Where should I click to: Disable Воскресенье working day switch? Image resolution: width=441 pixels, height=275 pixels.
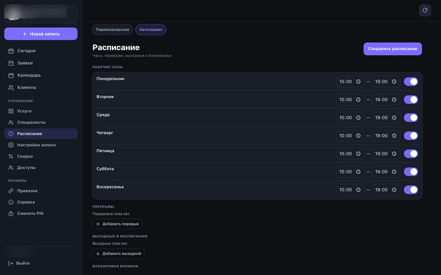[x=411, y=190]
